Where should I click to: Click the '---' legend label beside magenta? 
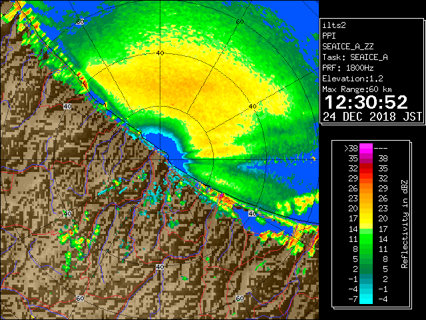pyautogui.click(x=381, y=149)
